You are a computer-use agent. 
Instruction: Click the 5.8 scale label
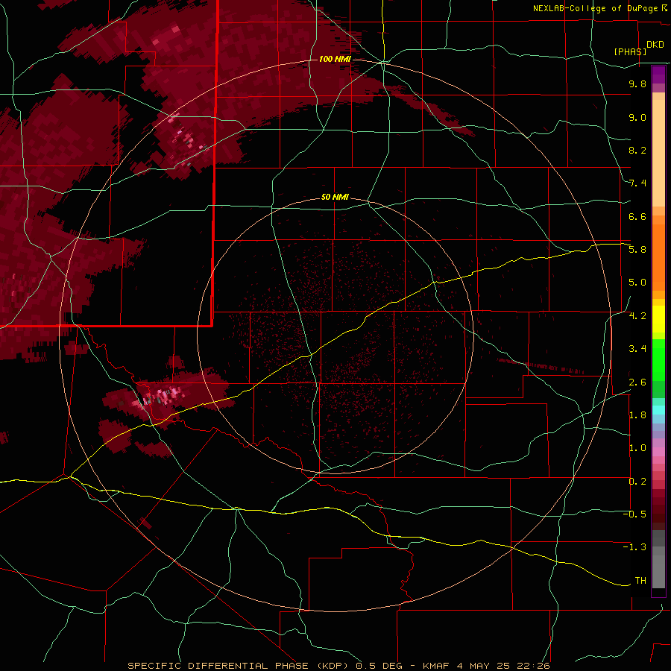point(637,250)
